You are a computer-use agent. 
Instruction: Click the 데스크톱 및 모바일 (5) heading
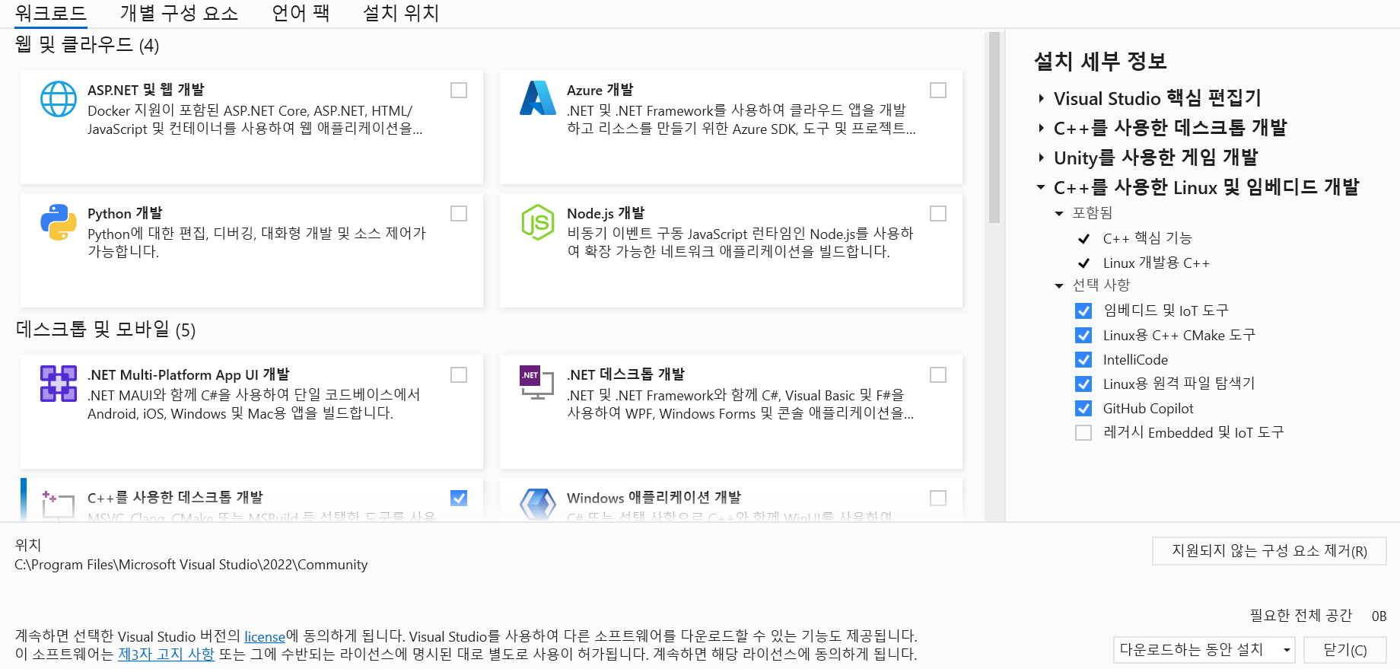[105, 330]
